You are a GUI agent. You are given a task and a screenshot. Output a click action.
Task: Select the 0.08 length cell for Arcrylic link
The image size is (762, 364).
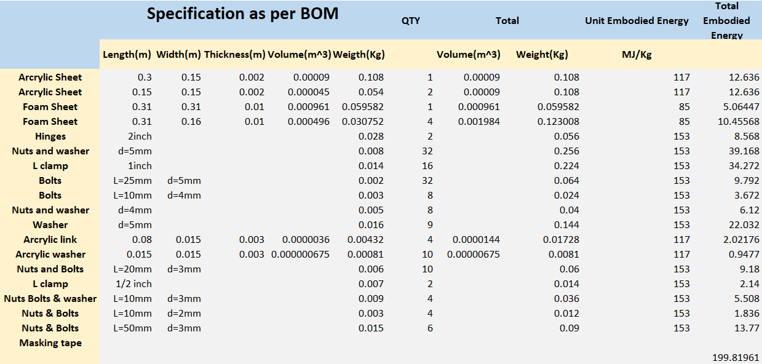pyautogui.click(x=143, y=240)
